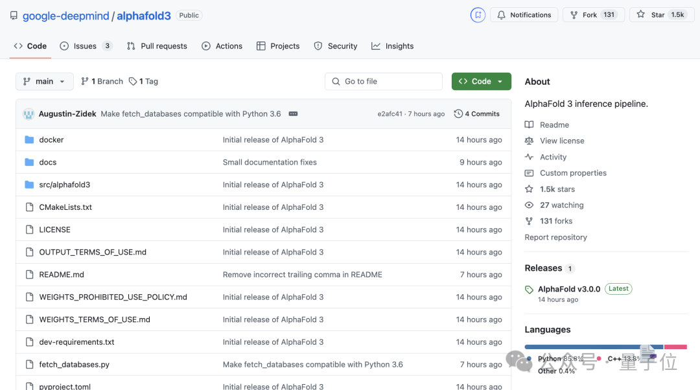700x390 pixels.
Task: Click the Python blue segment of language bar
Action: pyautogui.click(x=594, y=347)
